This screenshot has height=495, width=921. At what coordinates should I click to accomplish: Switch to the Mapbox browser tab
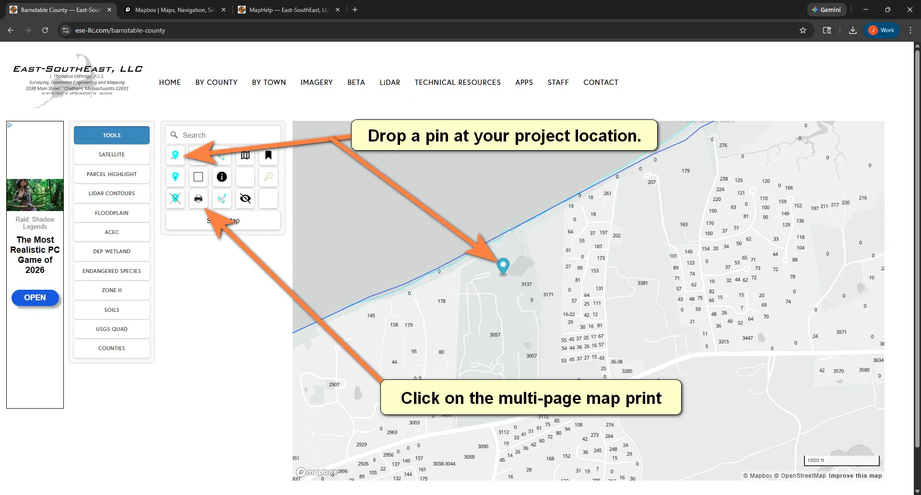[173, 10]
